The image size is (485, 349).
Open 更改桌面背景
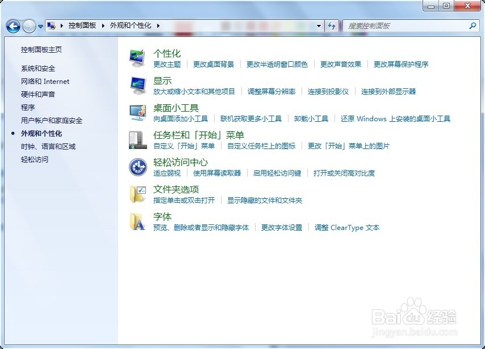coord(215,64)
